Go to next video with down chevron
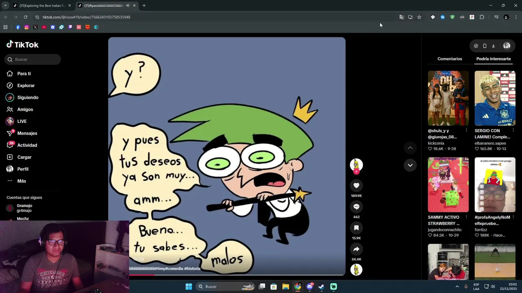 (410, 165)
